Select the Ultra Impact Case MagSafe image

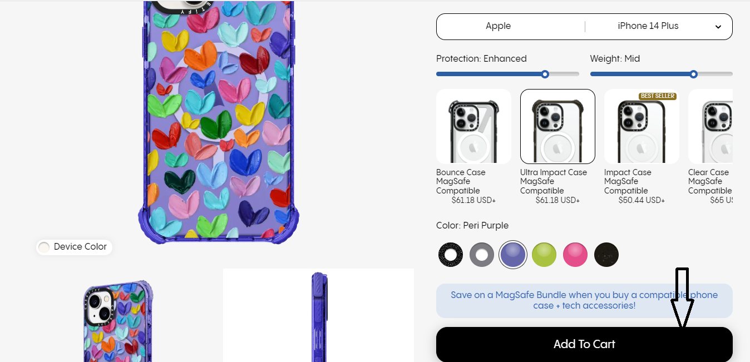click(557, 126)
